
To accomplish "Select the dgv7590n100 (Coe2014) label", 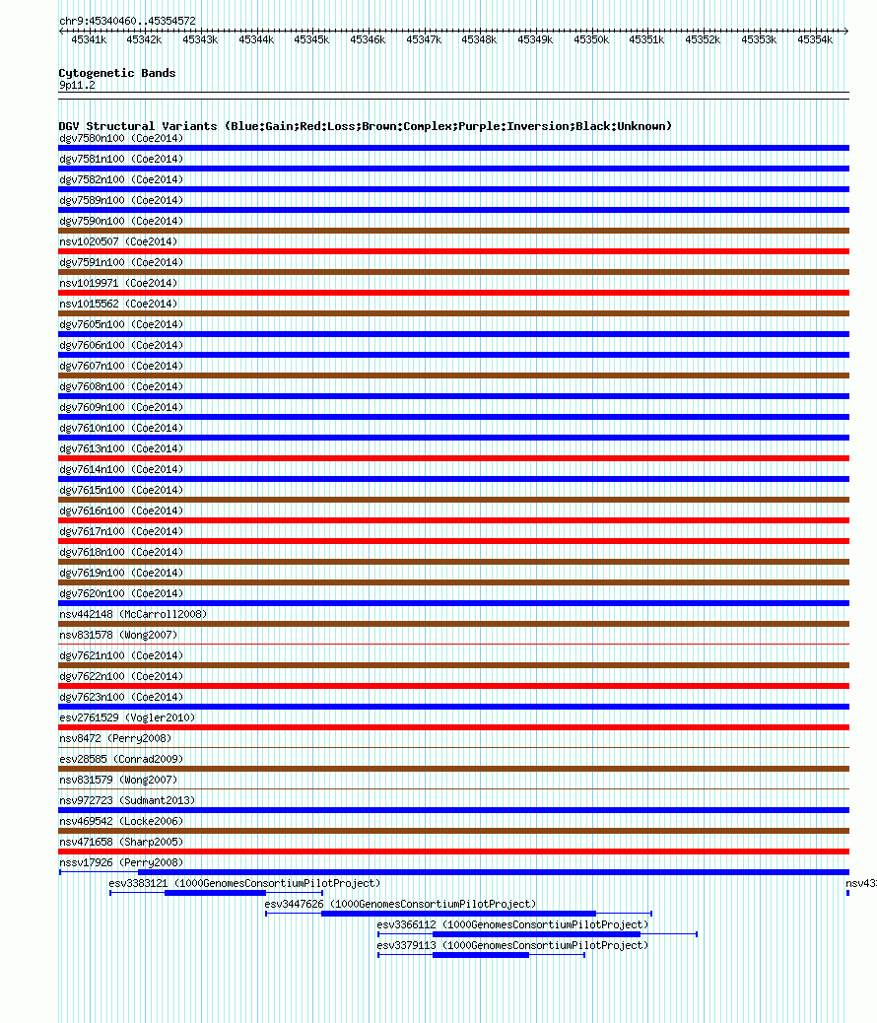I will pyautogui.click(x=121, y=221).
